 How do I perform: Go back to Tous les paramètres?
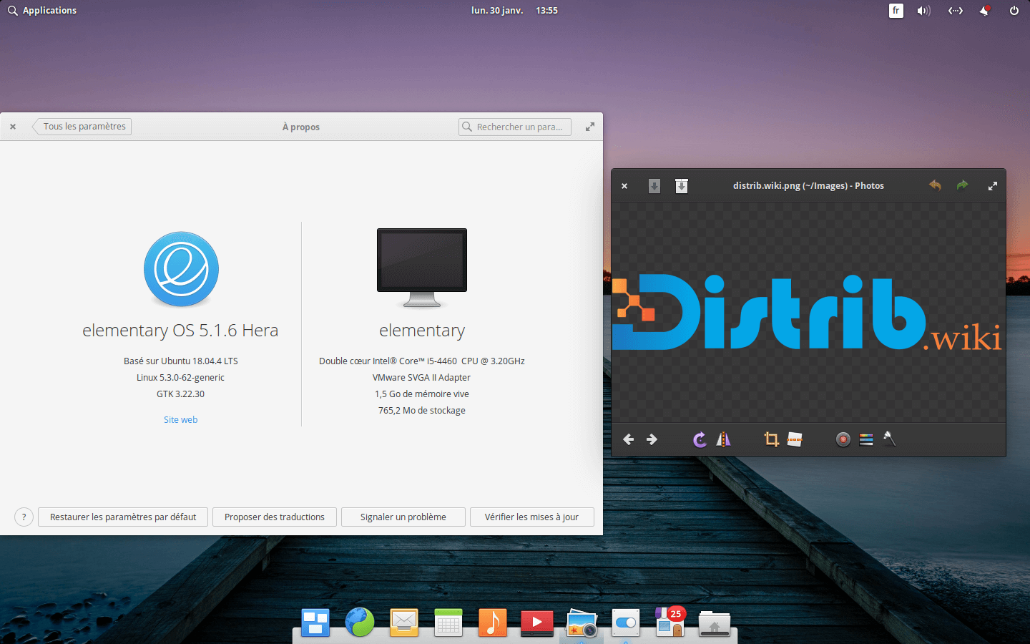[82, 127]
